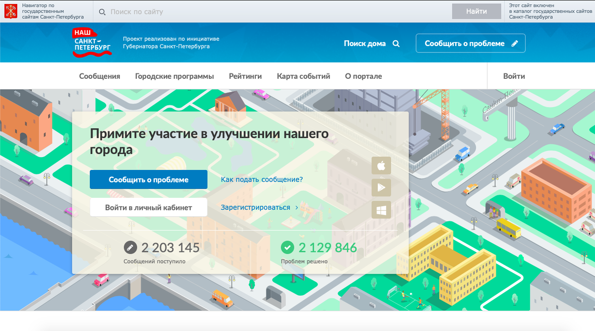The height and width of the screenshot is (331, 595).
Task: Click Войти in the top navigation
Action: 514,76
